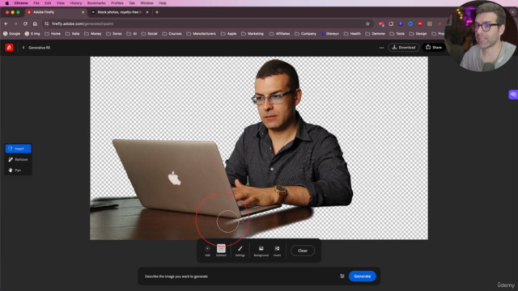Click the Adobe Firefly home logo
Image resolution: width=518 pixels, height=291 pixels.
click(x=9, y=48)
